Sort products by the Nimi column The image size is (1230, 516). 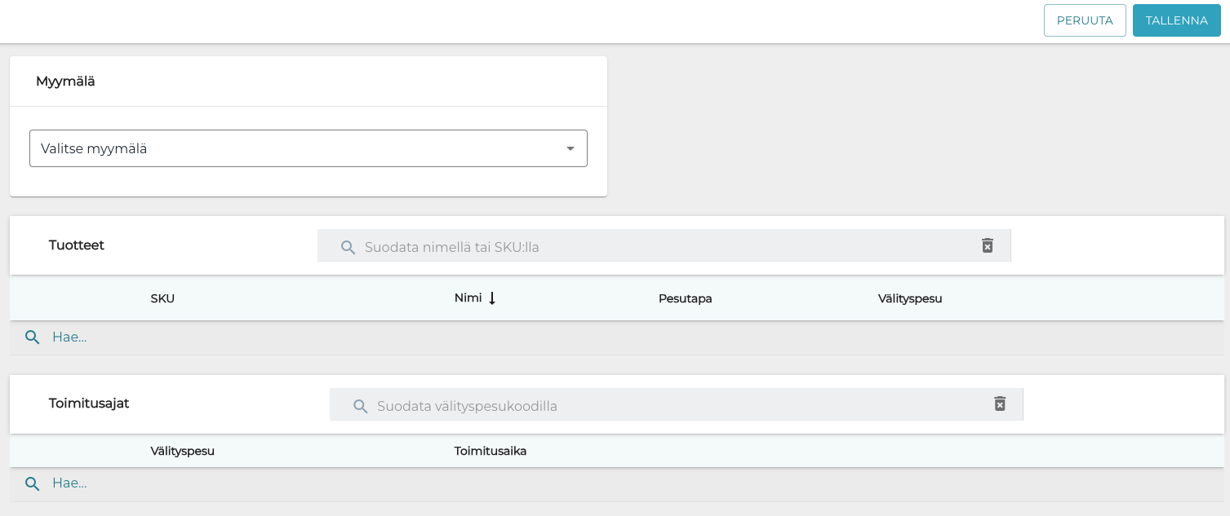pyautogui.click(x=468, y=298)
